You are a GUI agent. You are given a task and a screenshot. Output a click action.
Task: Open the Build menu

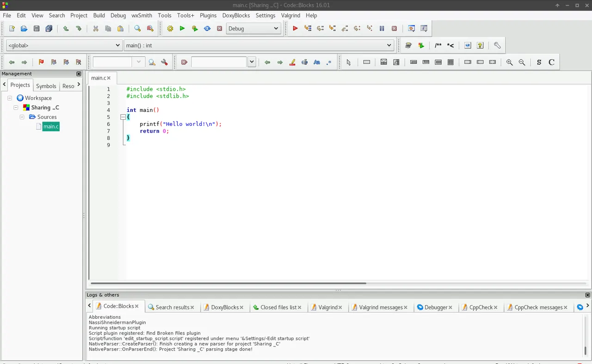[x=99, y=15]
